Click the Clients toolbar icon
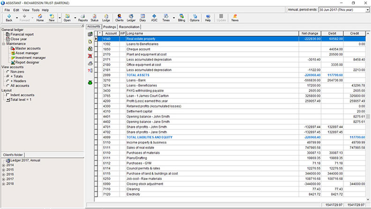This screenshot has height=209, width=371. [x=119, y=18]
